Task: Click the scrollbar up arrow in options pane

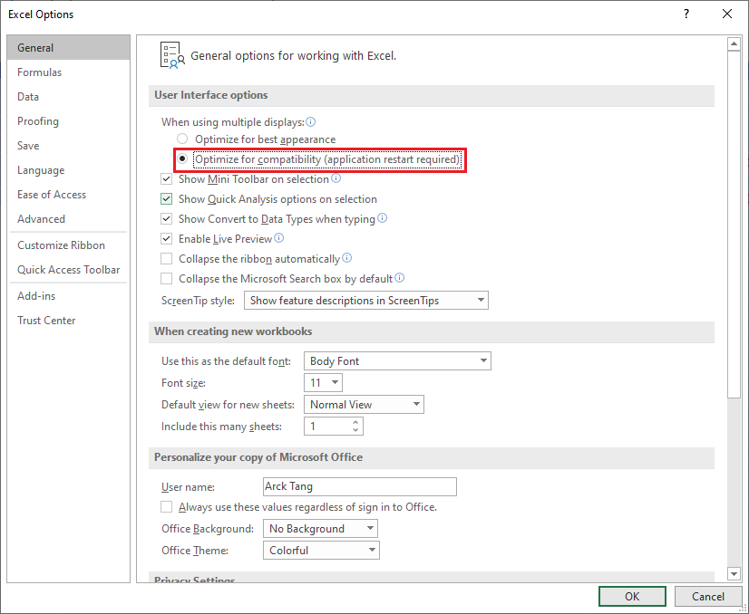Action: pyautogui.click(x=734, y=43)
